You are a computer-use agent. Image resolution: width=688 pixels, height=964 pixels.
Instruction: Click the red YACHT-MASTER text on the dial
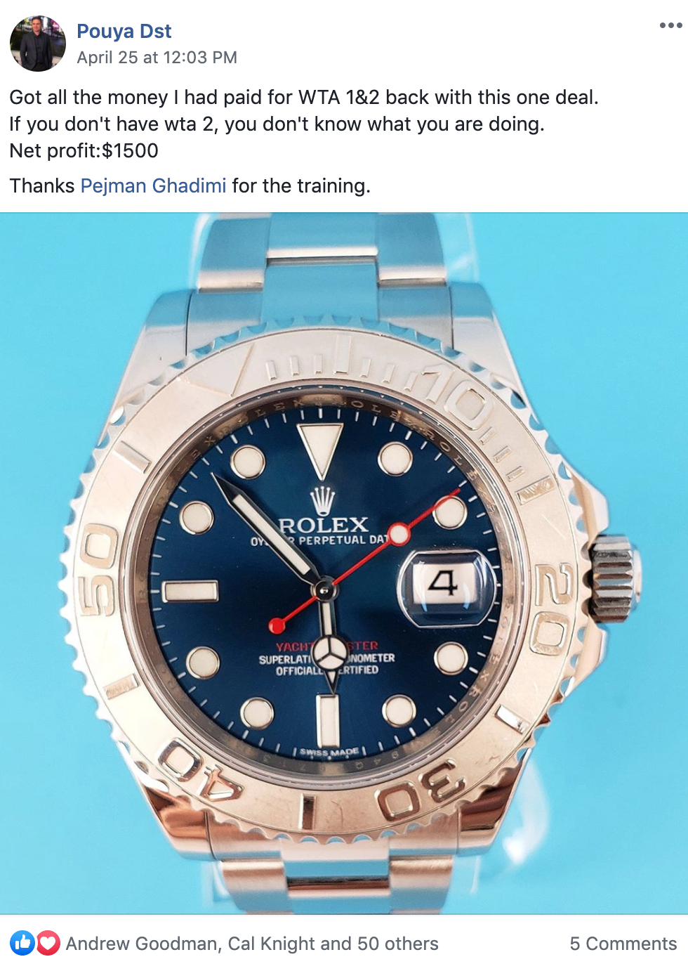pyautogui.click(x=327, y=646)
